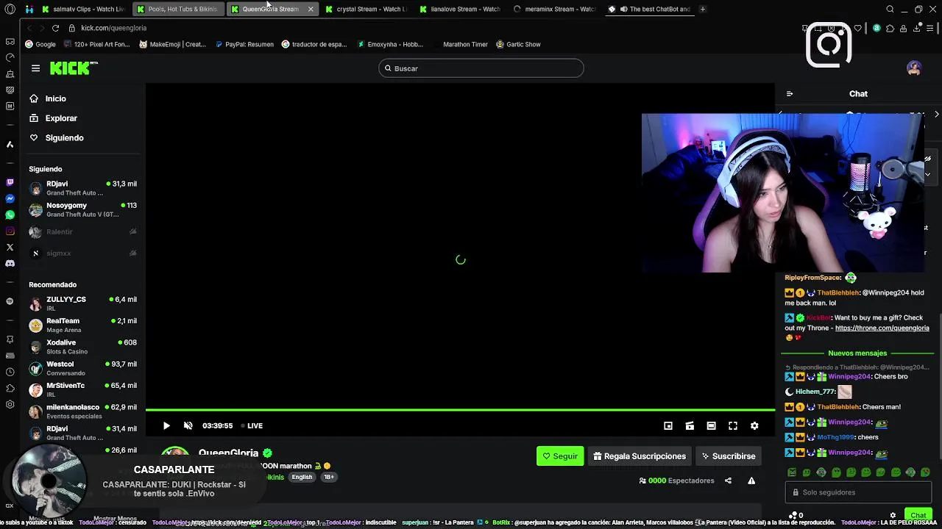Open Google bookmark in bookmarks bar
The width and height of the screenshot is (942, 529).
coord(40,44)
